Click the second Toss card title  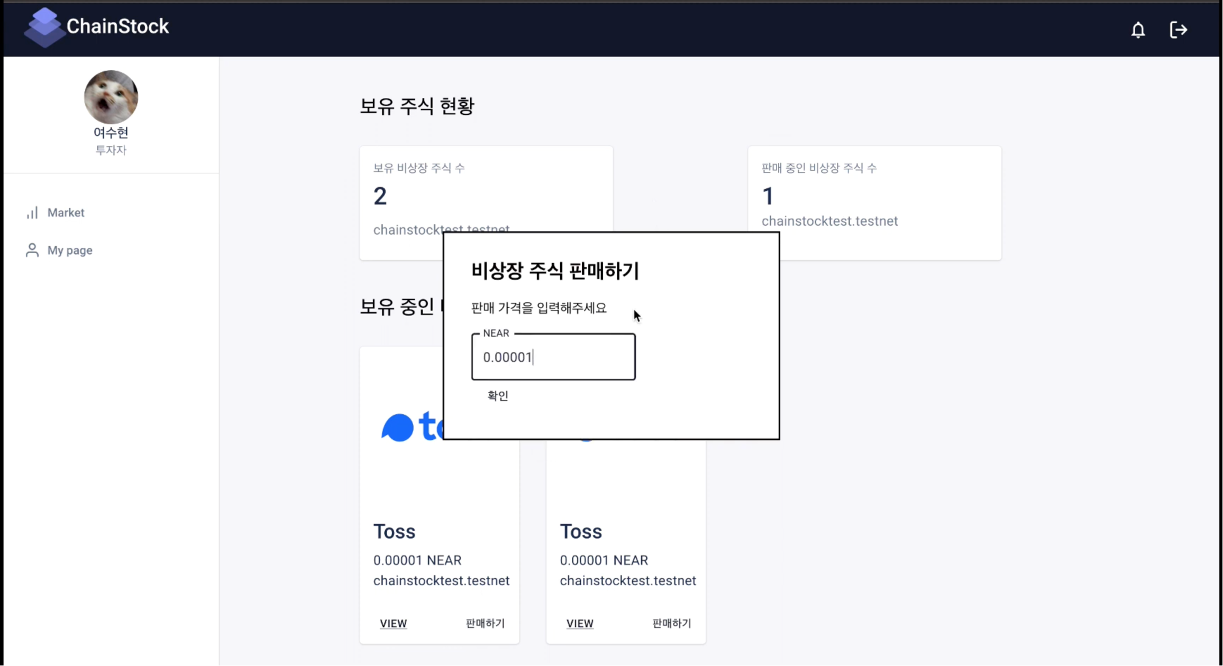581,531
